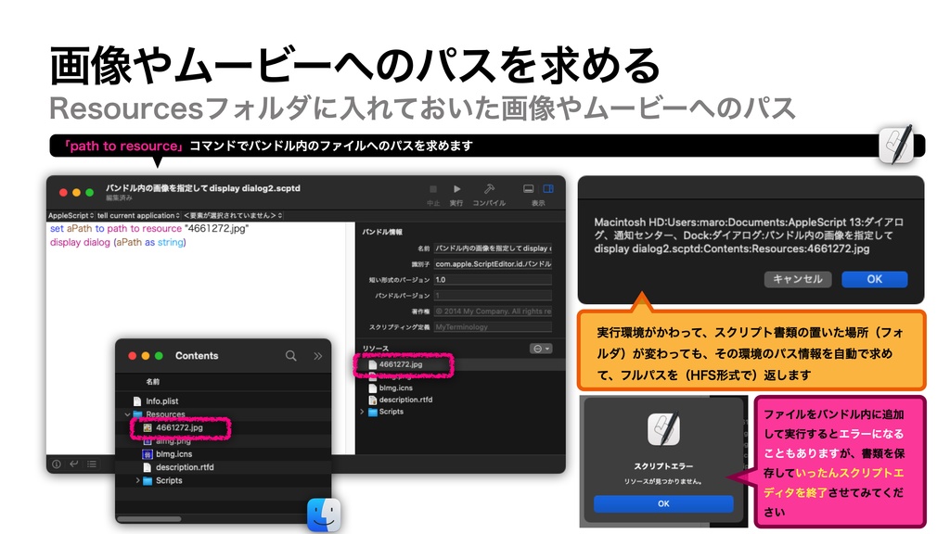The image size is (950, 534).
Task: Compile the script with the hammer icon
Action: point(490,188)
